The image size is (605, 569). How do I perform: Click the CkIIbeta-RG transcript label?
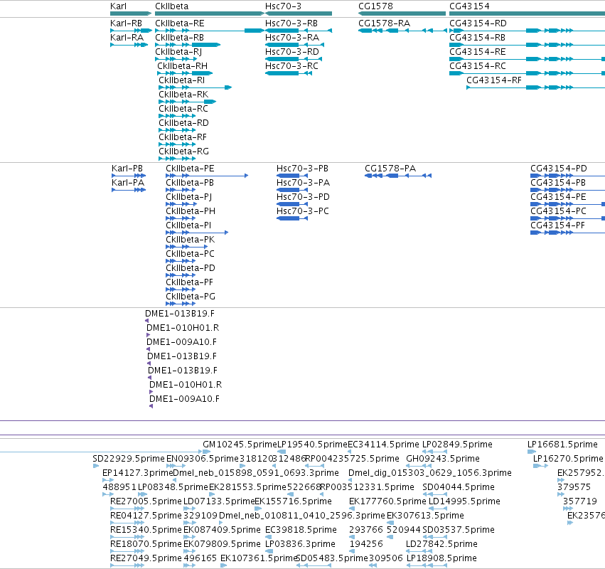(x=183, y=151)
